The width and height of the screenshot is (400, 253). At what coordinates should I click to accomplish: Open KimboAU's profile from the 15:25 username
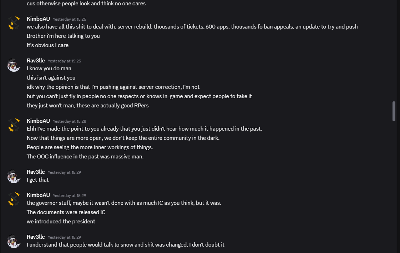(x=38, y=19)
